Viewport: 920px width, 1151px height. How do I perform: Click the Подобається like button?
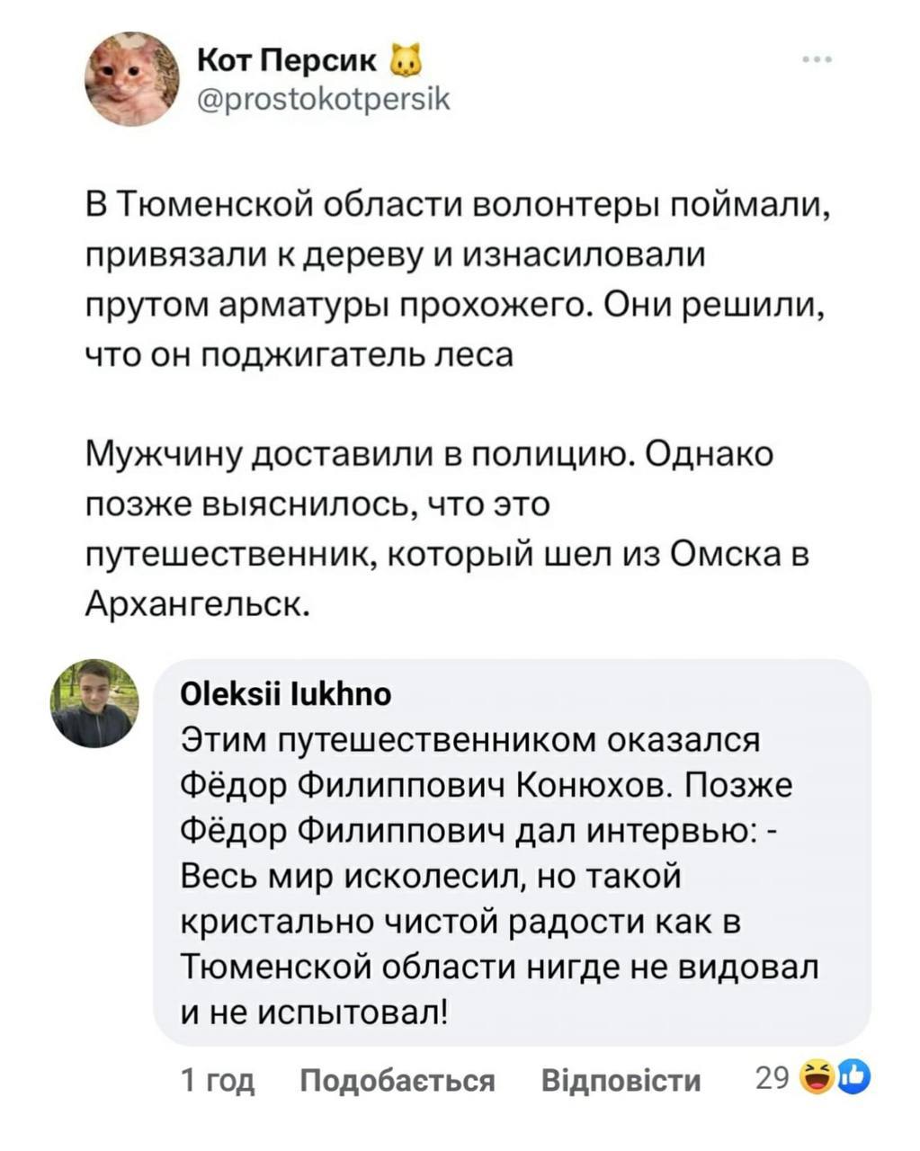[397, 1078]
